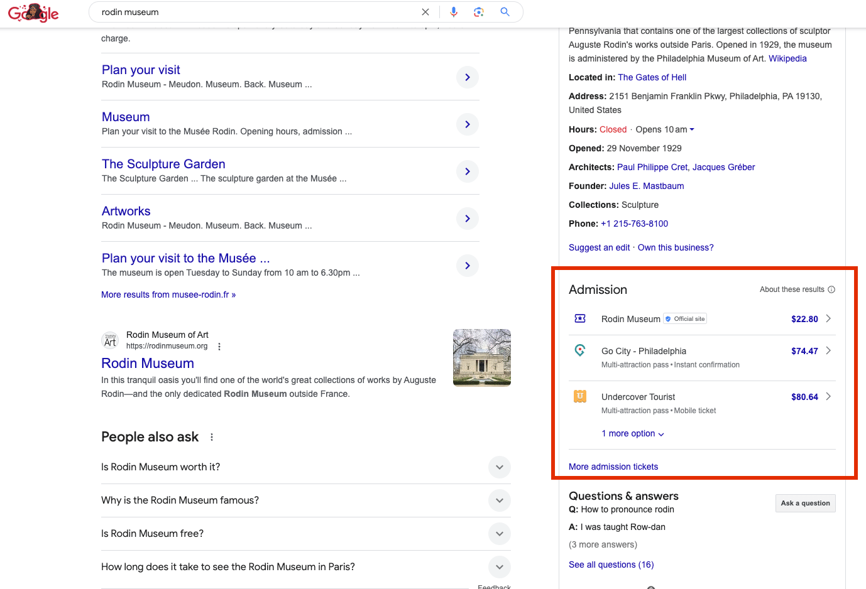The height and width of the screenshot is (589, 866).
Task: Click the arrow beside the Museum sitelink
Action: coord(468,124)
